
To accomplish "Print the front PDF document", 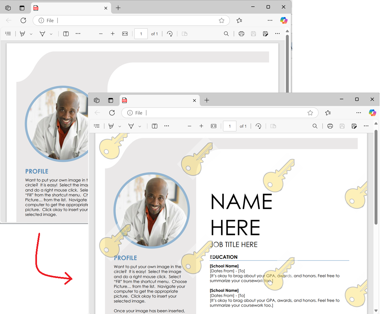I will coord(330,126).
